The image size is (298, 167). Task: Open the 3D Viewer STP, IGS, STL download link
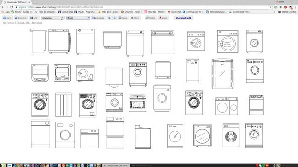(x=23, y=23)
